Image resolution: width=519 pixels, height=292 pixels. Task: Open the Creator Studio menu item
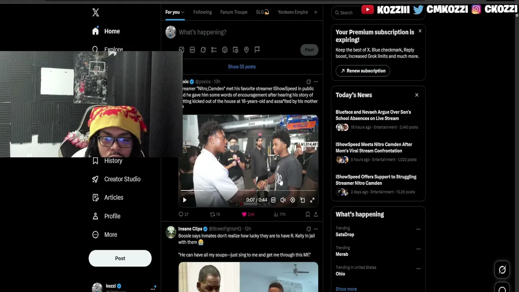click(x=116, y=179)
